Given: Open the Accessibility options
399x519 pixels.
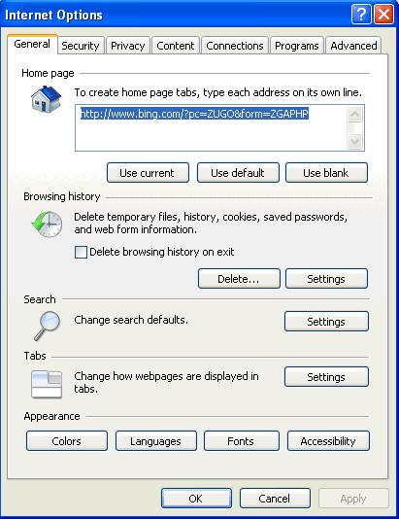Looking at the screenshot, I should (328, 441).
